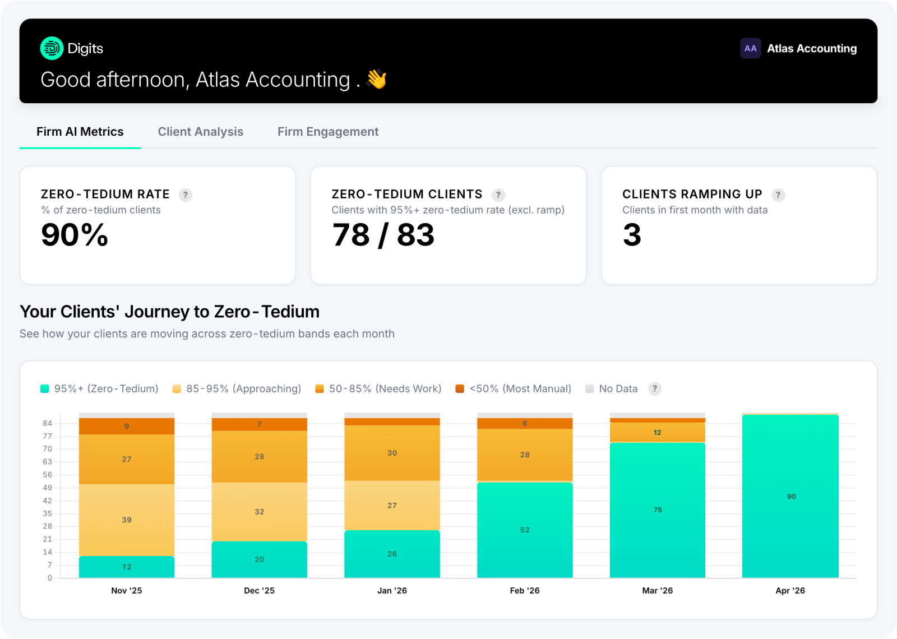Click the Your Clients' Journey to Zero-Tedium heading
Viewport: 897px width, 639px height.
(x=169, y=312)
